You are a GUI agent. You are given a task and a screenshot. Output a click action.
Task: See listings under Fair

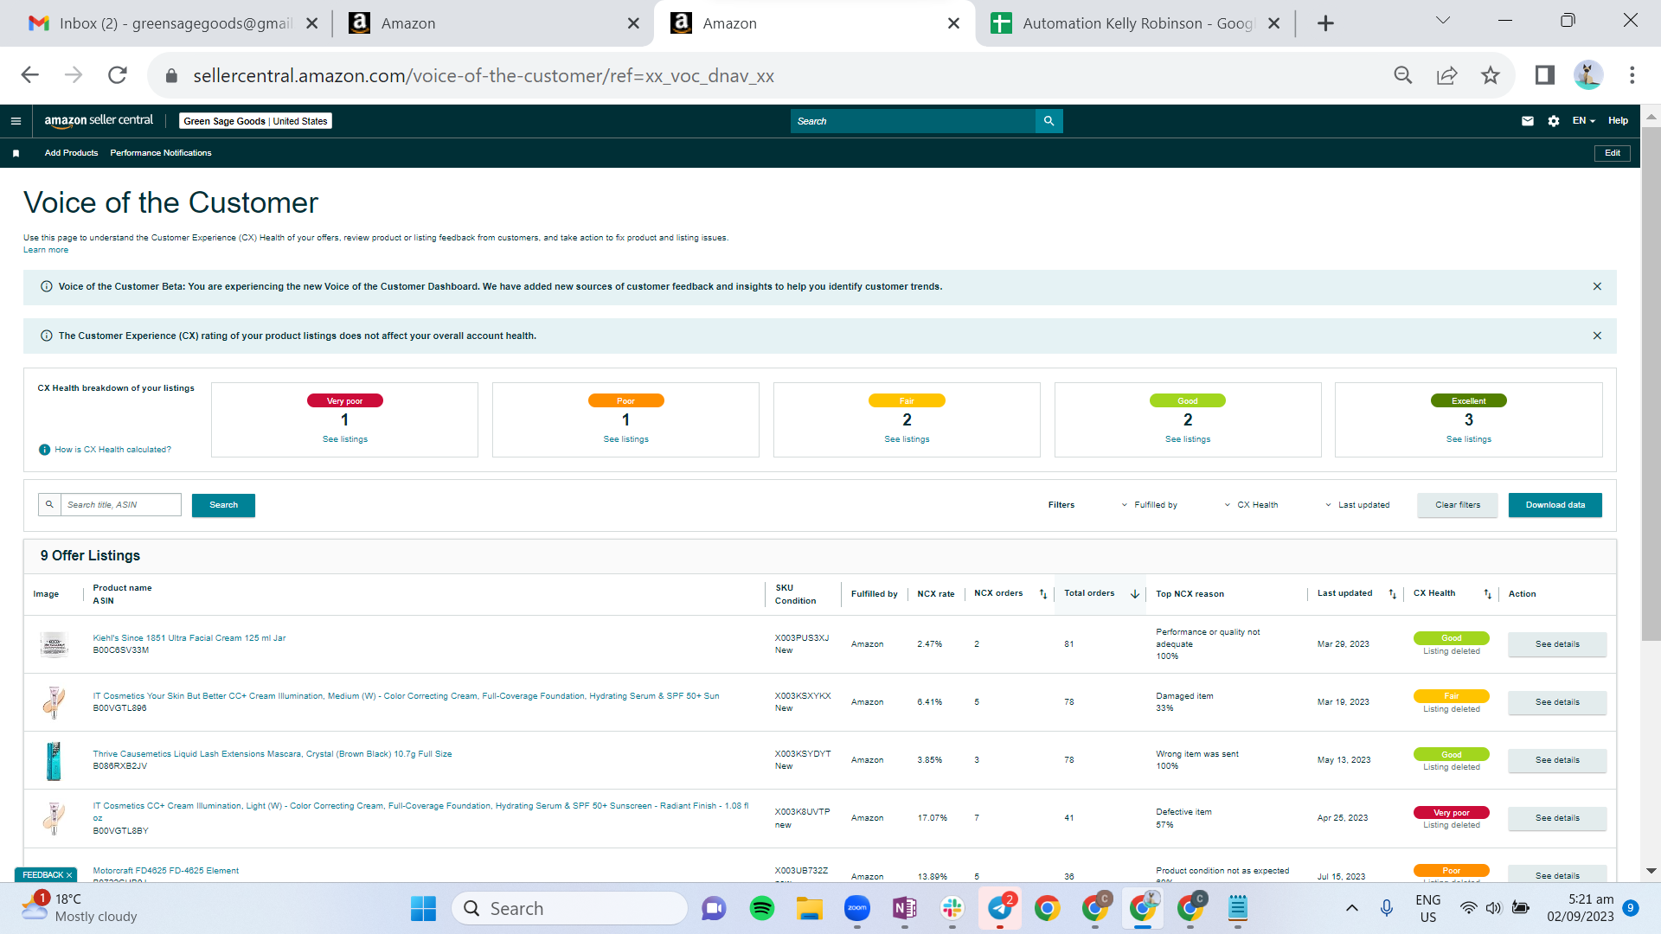907,439
